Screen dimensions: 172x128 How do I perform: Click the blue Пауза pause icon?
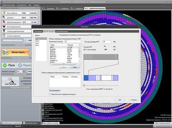point(20,65)
